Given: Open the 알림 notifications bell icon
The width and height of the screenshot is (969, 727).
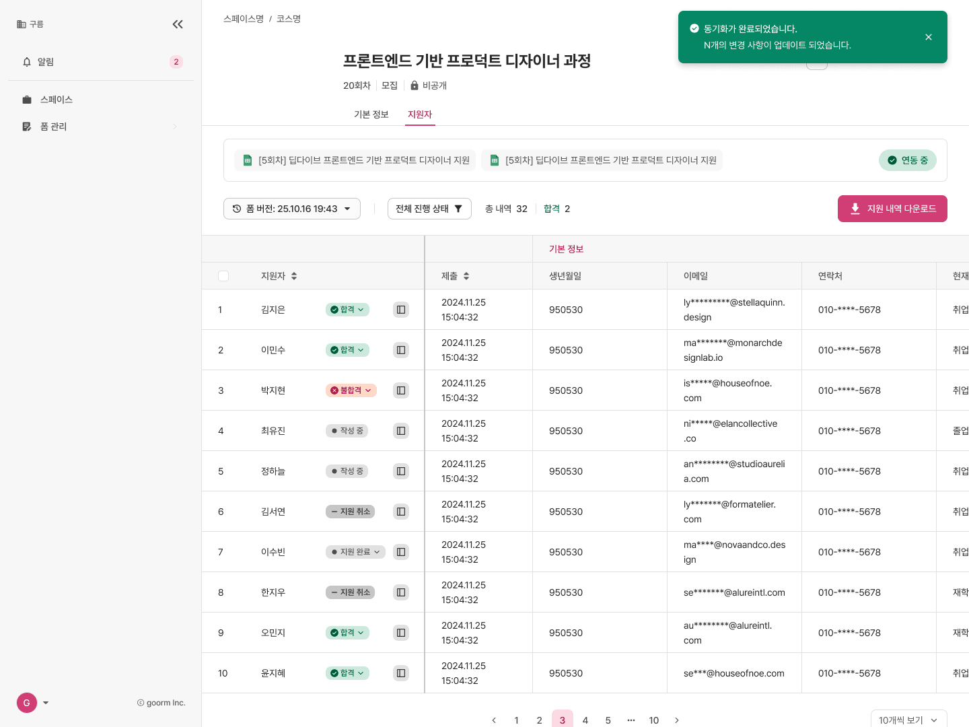Looking at the screenshot, I should point(27,62).
